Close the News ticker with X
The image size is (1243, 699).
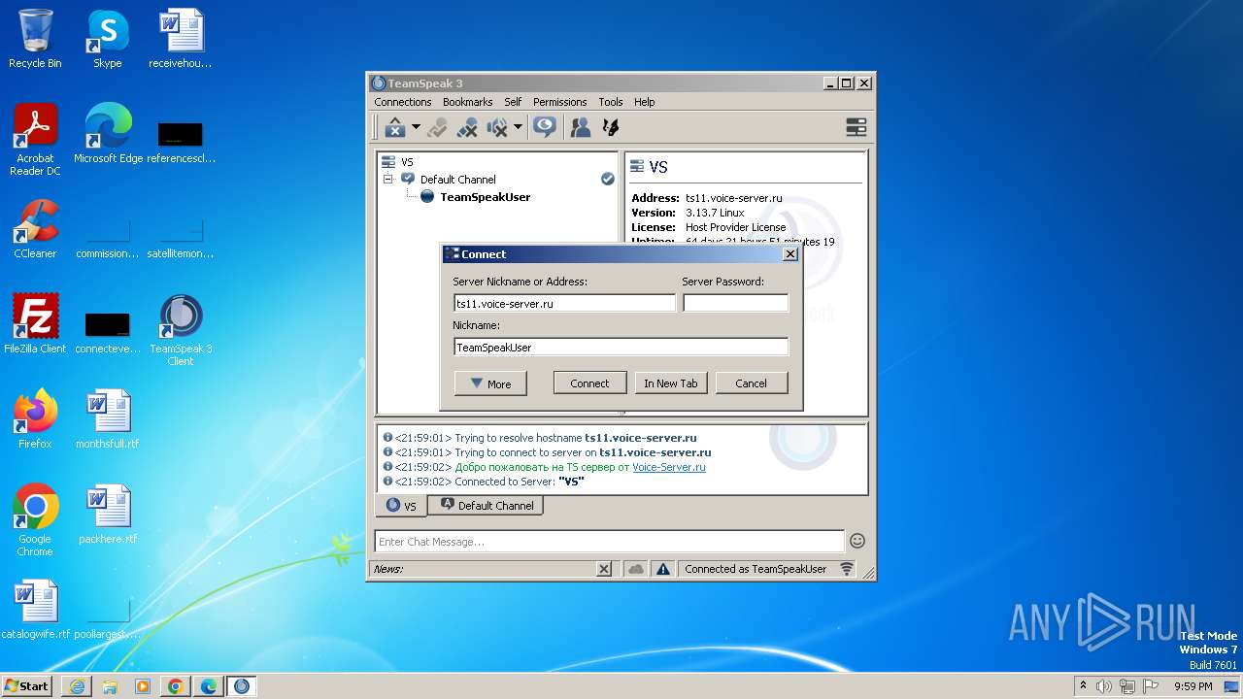click(604, 569)
